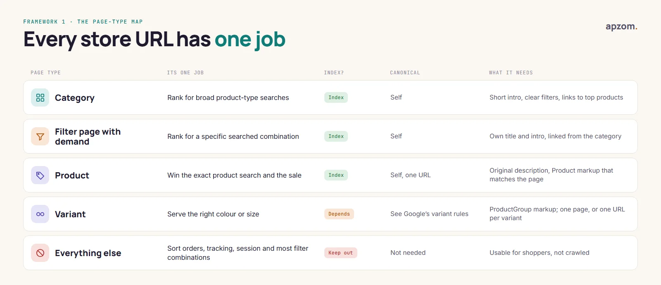Click the PAGE TYPE column header
This screenshot has height=285, width=661.
(45, 73)
